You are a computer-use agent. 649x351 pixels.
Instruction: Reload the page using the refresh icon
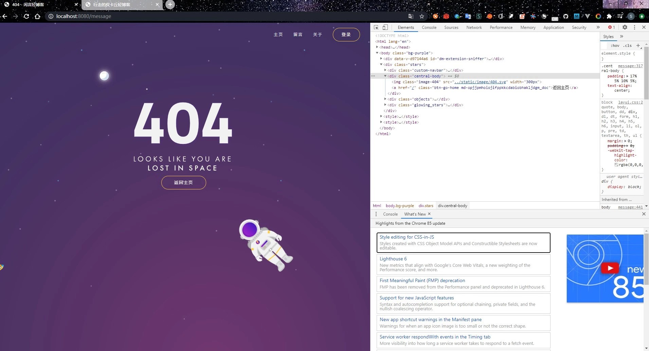(26, 16)
